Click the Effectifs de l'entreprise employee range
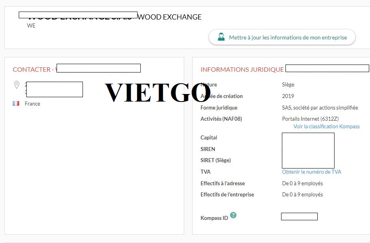 point(302,195)
